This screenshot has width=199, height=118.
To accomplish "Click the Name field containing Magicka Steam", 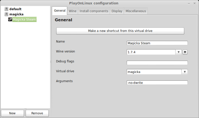I will click(x=157, y=43).
